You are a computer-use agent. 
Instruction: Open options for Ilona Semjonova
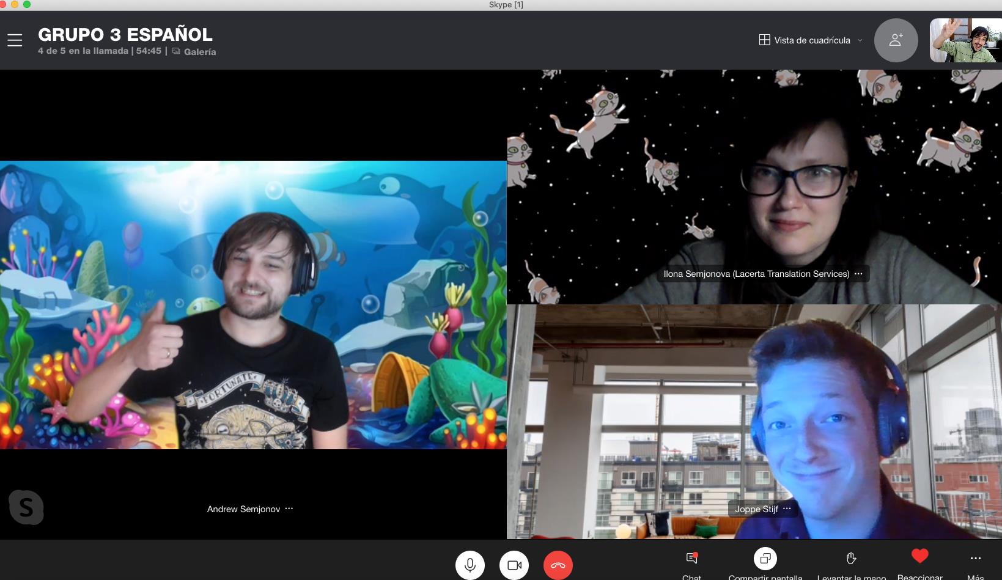coord(858,274)
